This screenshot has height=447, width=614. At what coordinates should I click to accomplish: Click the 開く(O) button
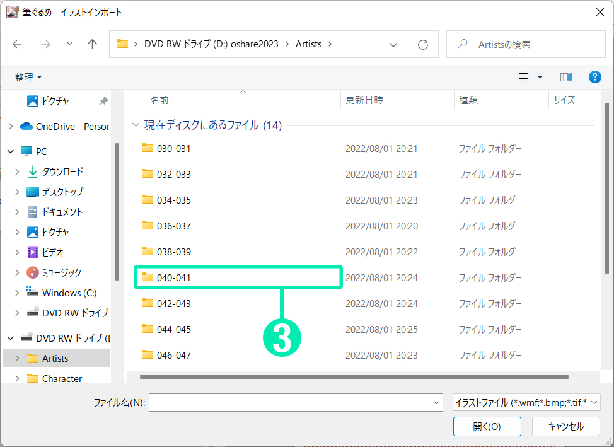[487, 426]
